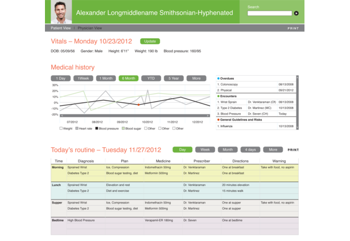
Task: Select the Morning row label
Action: [57, 168]
